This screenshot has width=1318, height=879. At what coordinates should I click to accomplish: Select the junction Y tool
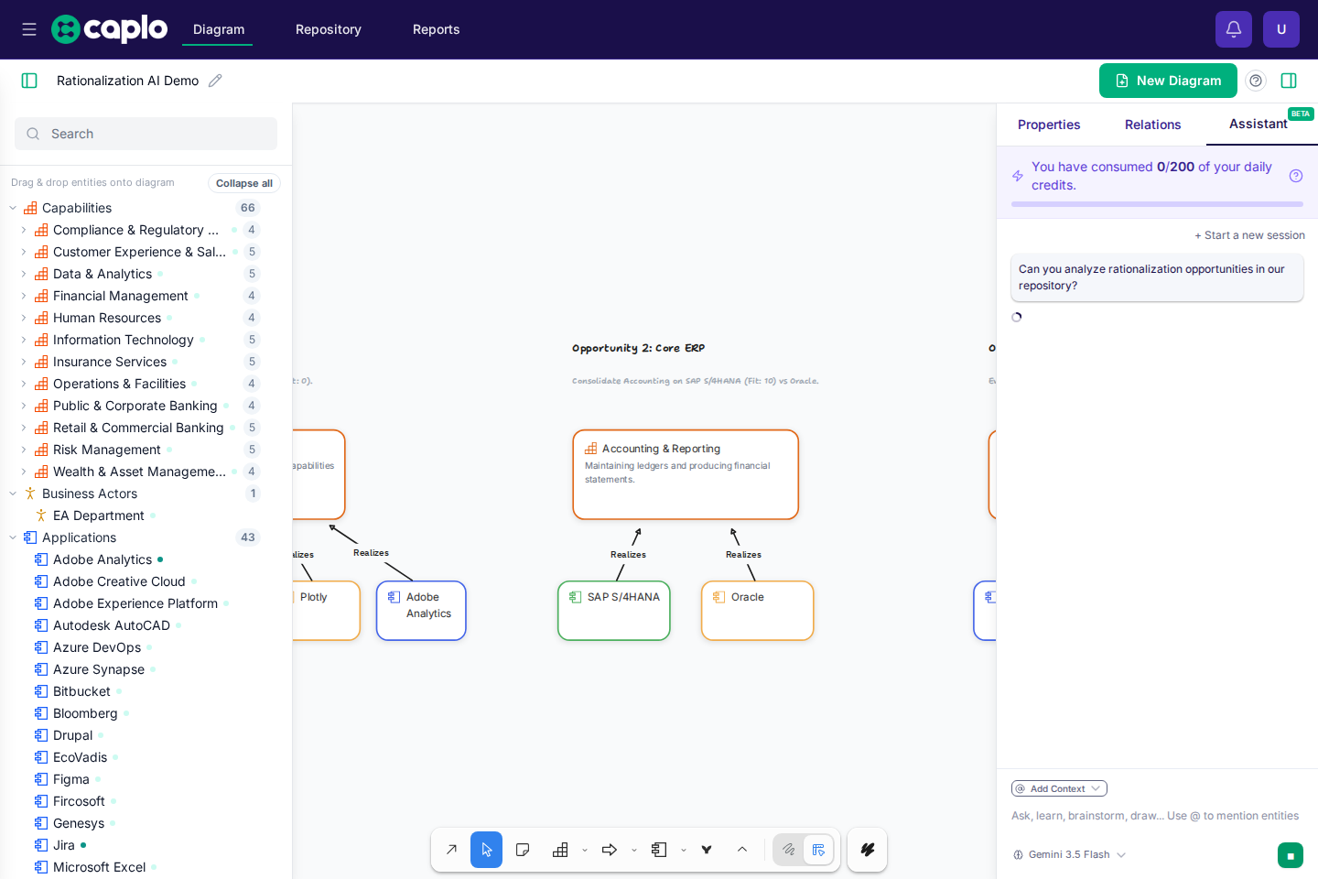pyautogui.click(x=707, y=850)
